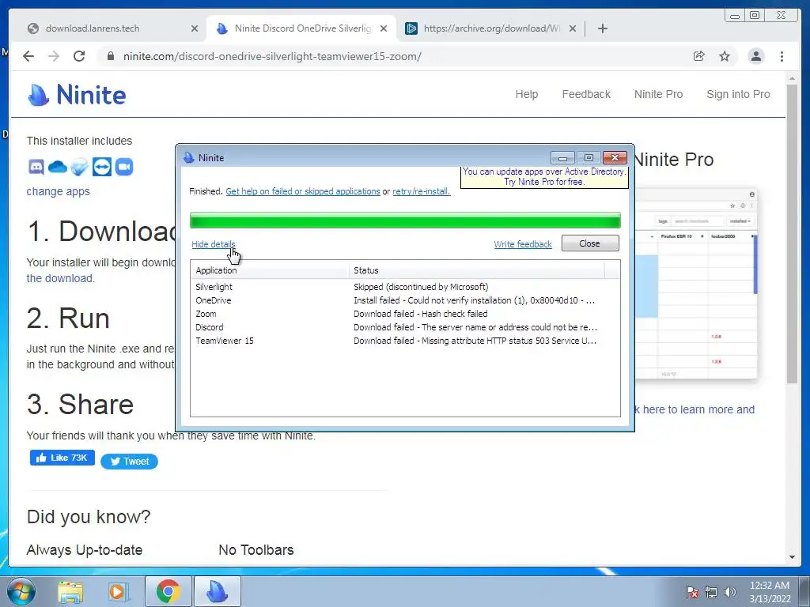Select the Silverlight row in results list

coord(405,287)
